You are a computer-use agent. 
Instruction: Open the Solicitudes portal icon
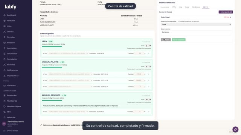5,85
